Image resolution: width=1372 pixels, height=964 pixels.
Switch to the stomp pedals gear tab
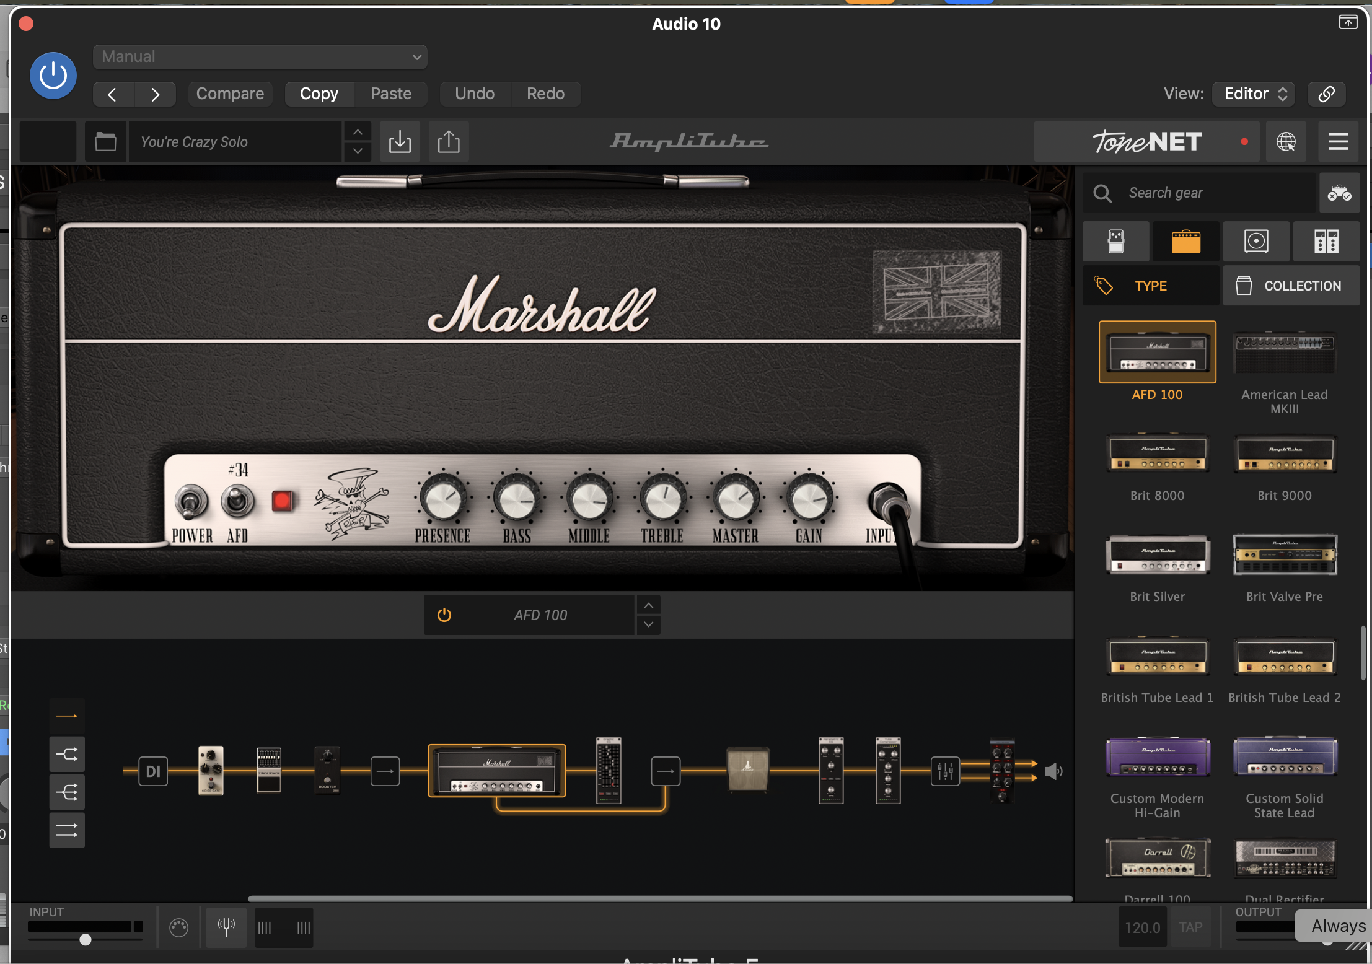coord(1116,242)
